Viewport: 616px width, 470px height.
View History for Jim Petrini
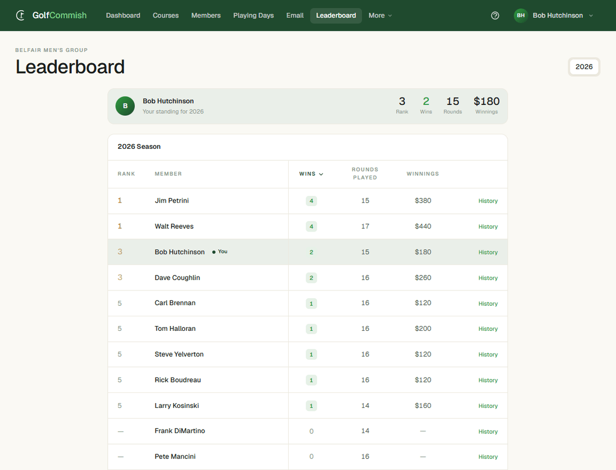[x=488, y=201]
